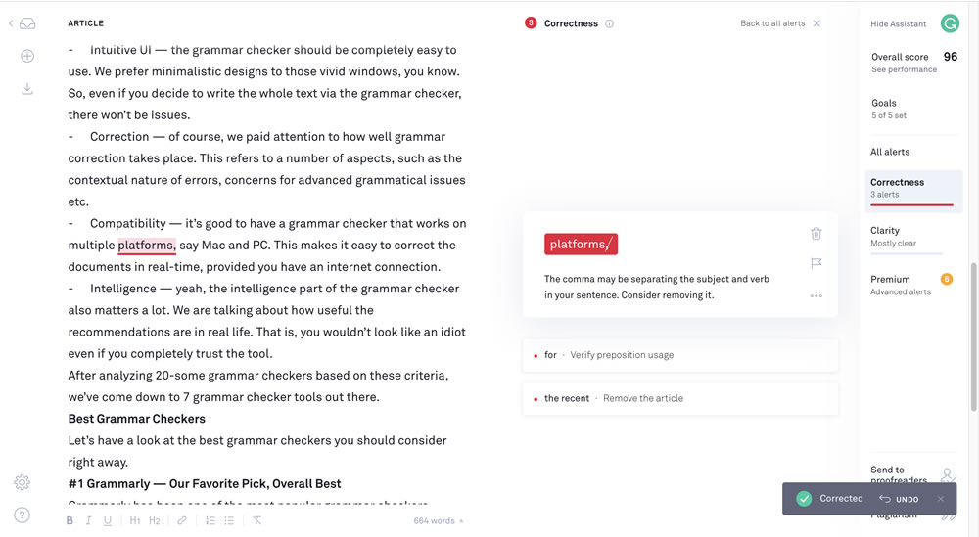979x537 pixels.
Task: Open the help question mark icon
Action: pos(22,515)
